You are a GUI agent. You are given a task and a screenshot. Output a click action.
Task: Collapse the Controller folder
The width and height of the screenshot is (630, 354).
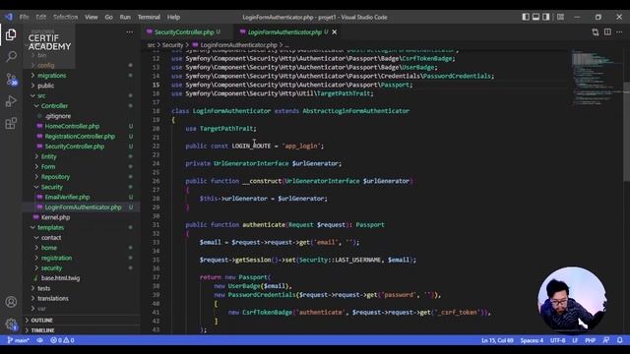(x=54, y=106)
